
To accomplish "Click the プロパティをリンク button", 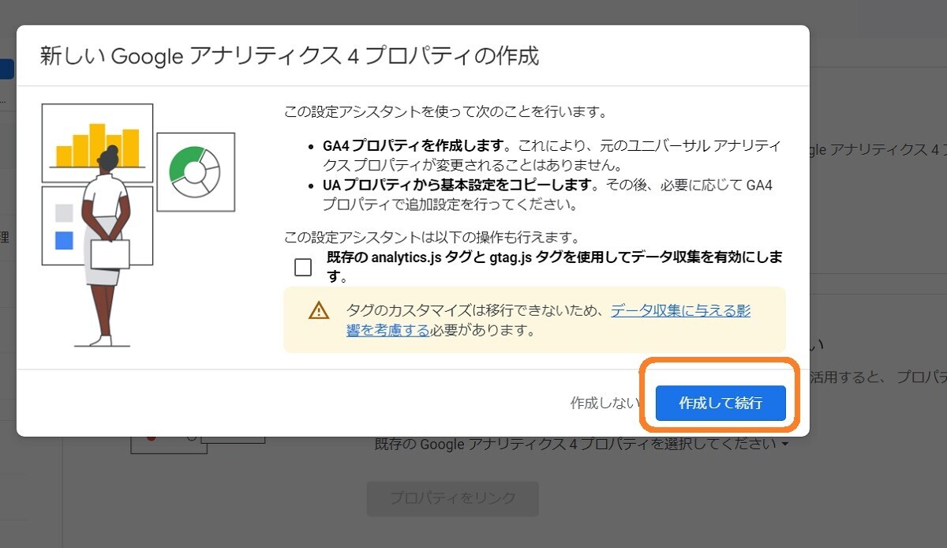I will [x=452, y=498].
